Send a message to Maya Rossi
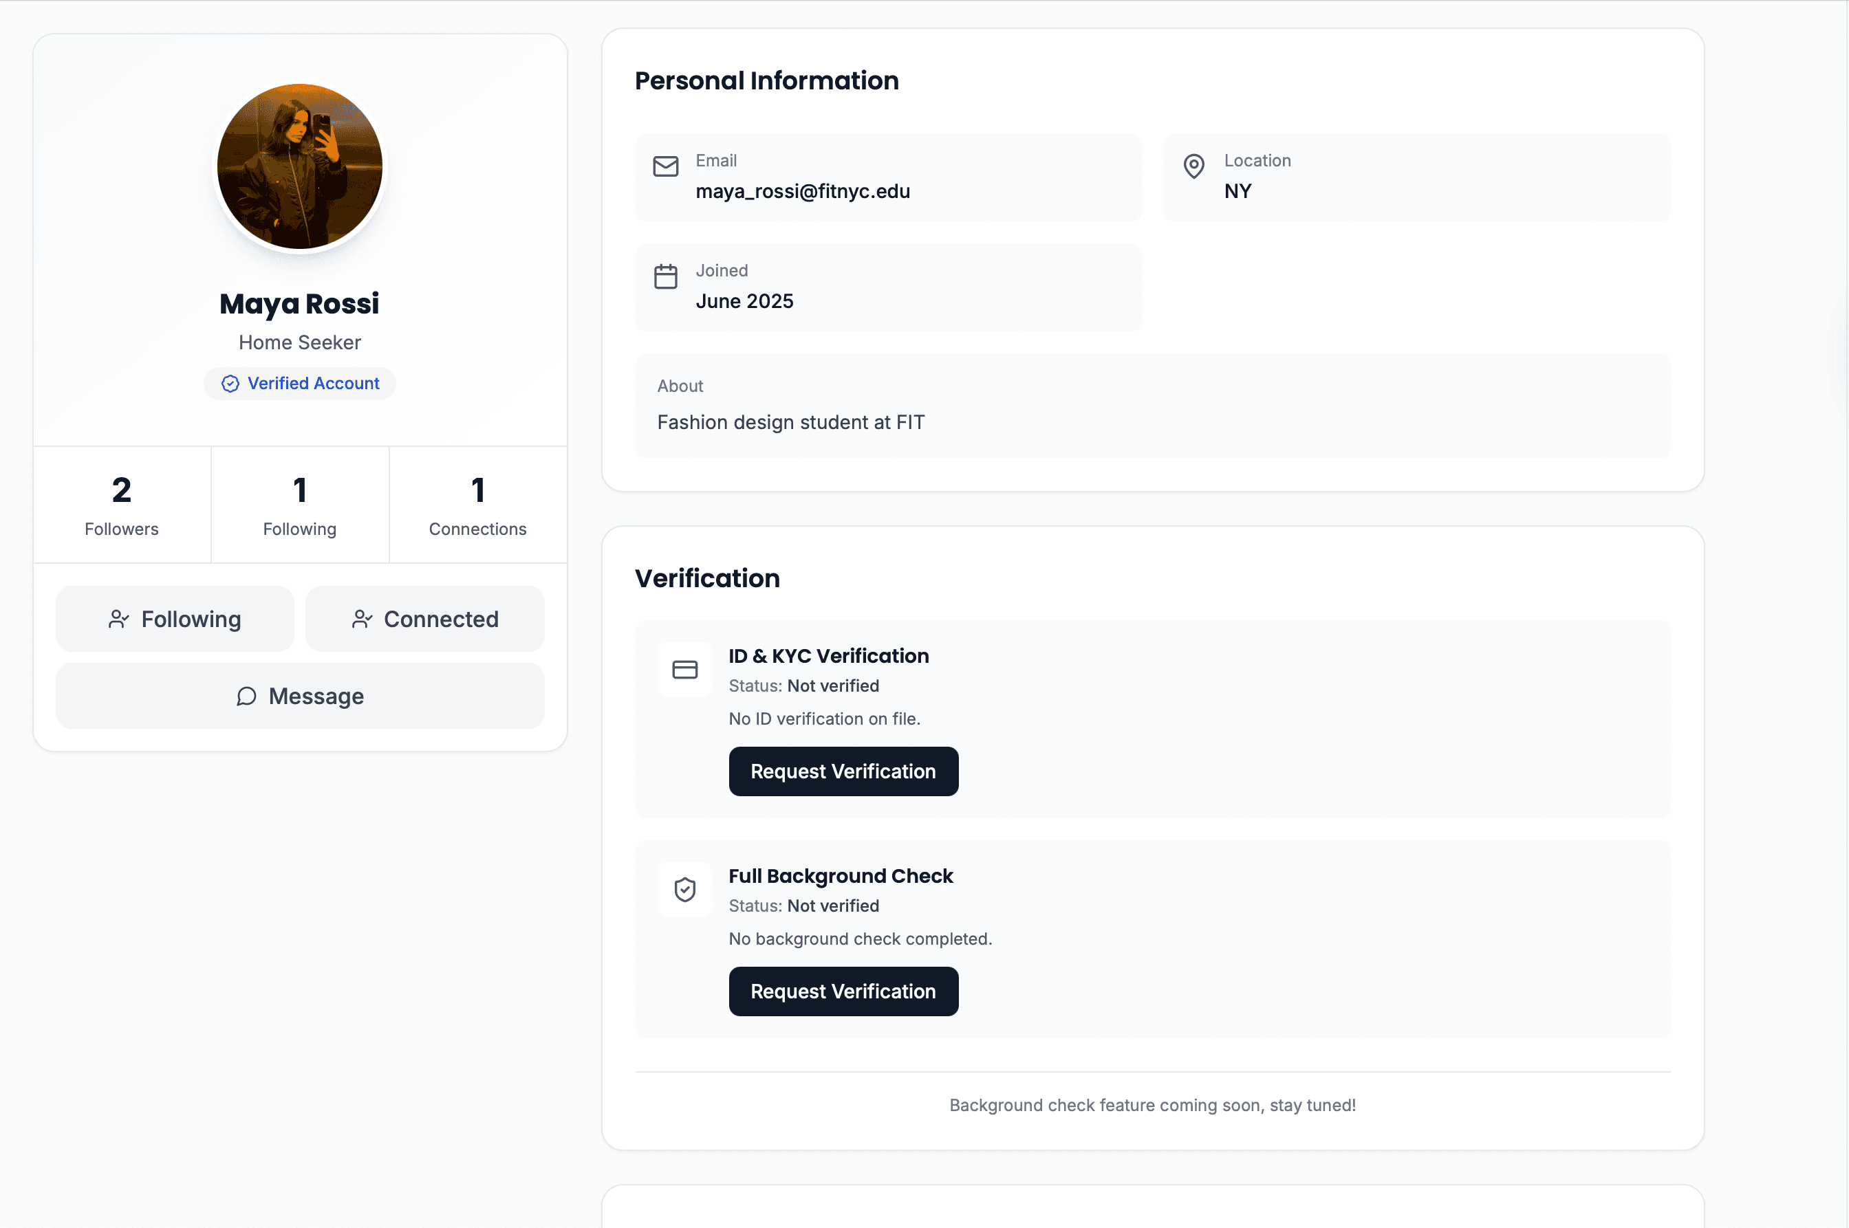This screenshot has width=1849, height=1228. click(x=299, y=697)
